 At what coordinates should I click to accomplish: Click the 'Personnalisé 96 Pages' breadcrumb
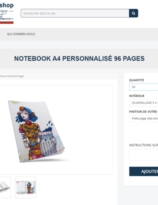click(12, 76)
